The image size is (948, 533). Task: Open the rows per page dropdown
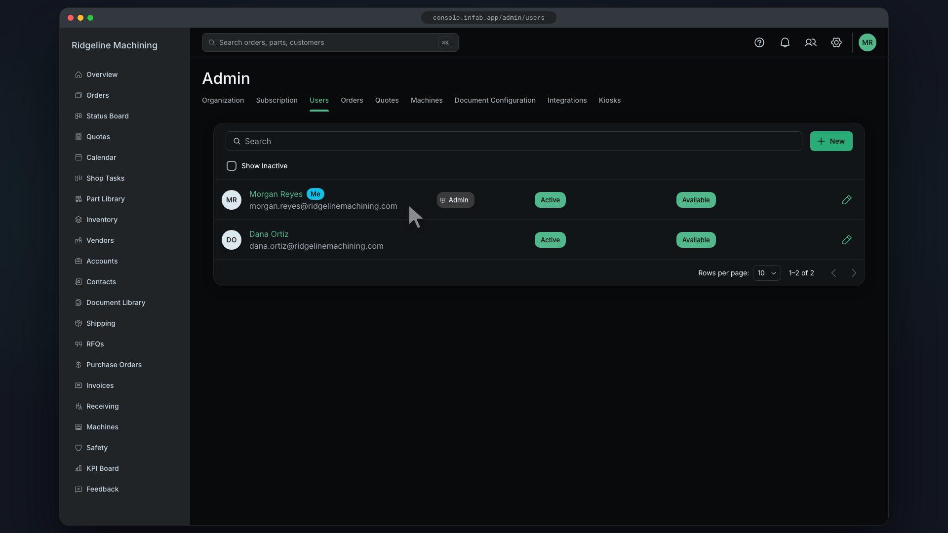[x=767, y=273]
